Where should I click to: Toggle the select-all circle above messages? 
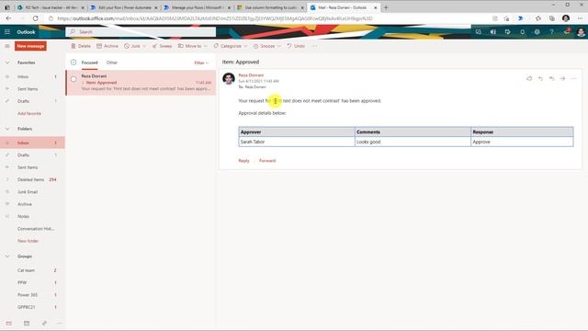73,63
